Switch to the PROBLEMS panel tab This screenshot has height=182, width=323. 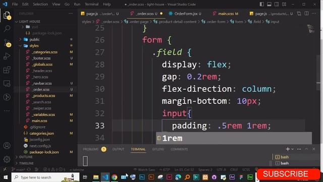click(x=91, y=149)
